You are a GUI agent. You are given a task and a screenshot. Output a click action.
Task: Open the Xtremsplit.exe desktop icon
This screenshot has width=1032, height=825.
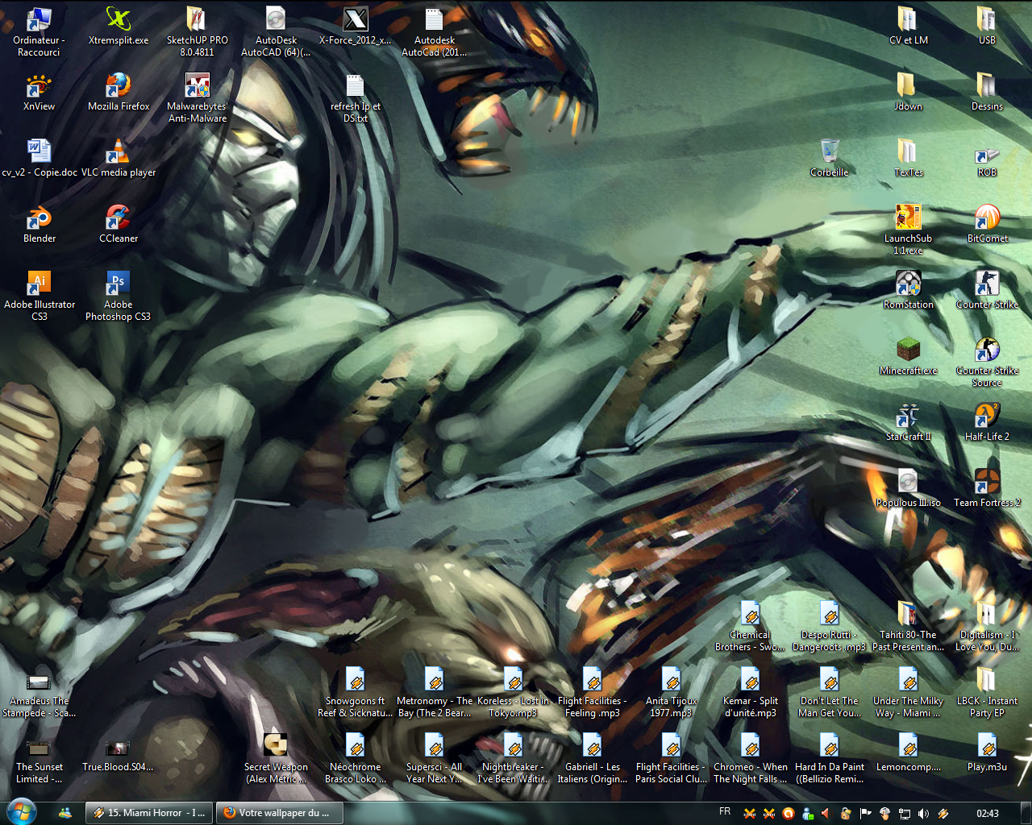coord(119,27)
